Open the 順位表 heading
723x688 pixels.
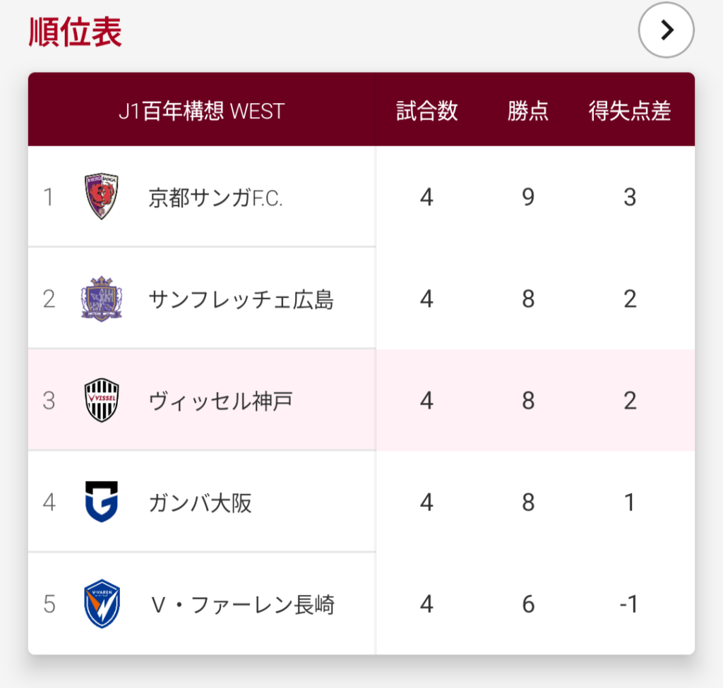pyautogui.click(x=76, y=32)
